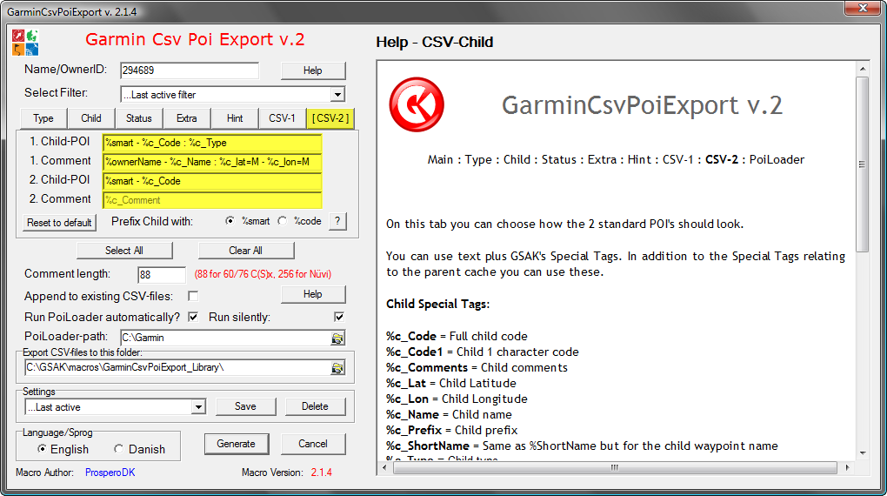
Task: Click the Export CSV-files folder field
Action: (x=177, y=368)
